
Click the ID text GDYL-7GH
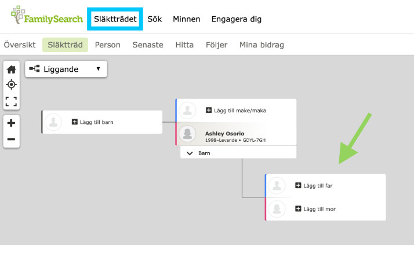[254, 140]
